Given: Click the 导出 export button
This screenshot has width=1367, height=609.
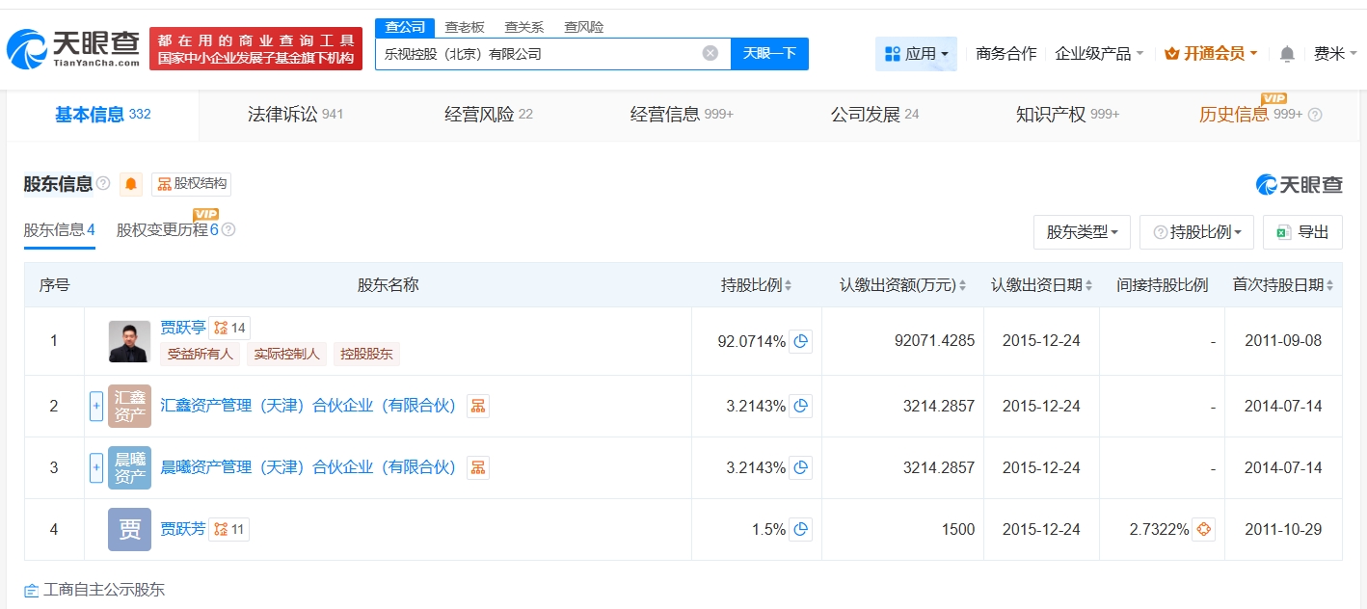Looking at the screenshot, I should coord(1302,232).
